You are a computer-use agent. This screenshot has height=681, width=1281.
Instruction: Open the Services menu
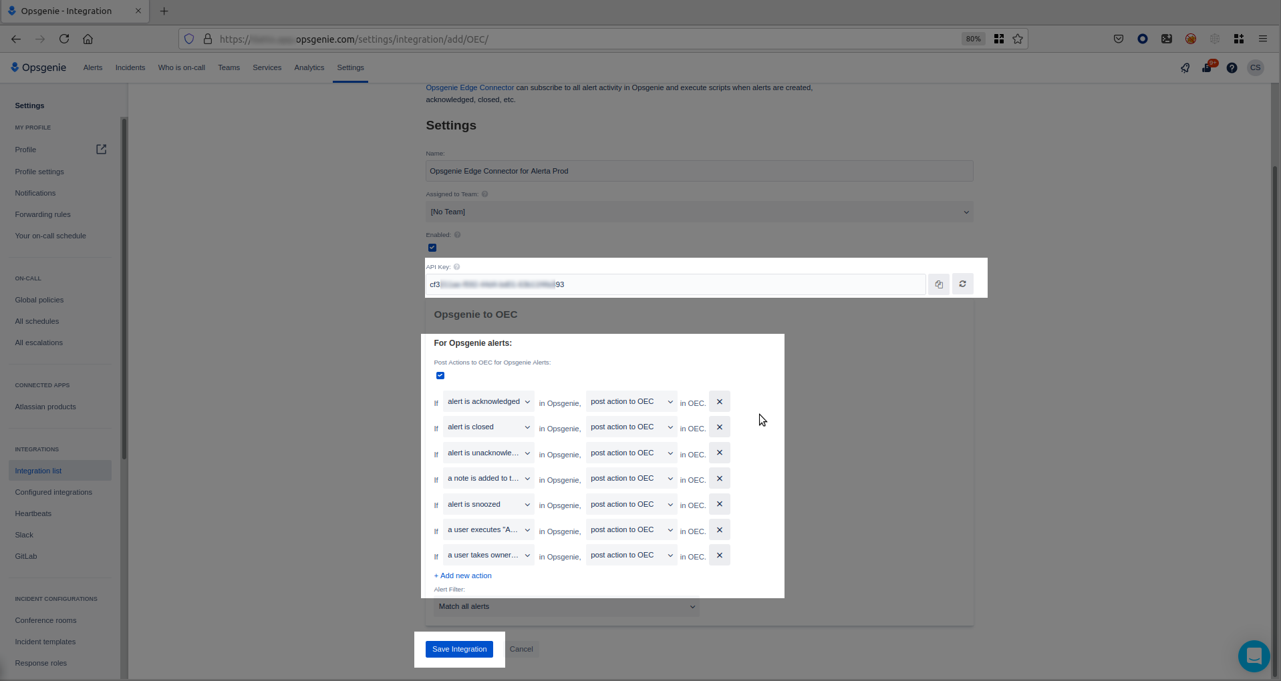click(267, 67)
